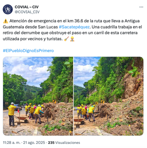The height and width of the screenshot is (148, 147).
Task: Click yellow chevron road sign in right photo
Action: (x=103, y=102)
